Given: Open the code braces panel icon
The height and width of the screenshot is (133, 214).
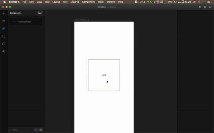Looking at the screenshot, I should coord(4,36).
